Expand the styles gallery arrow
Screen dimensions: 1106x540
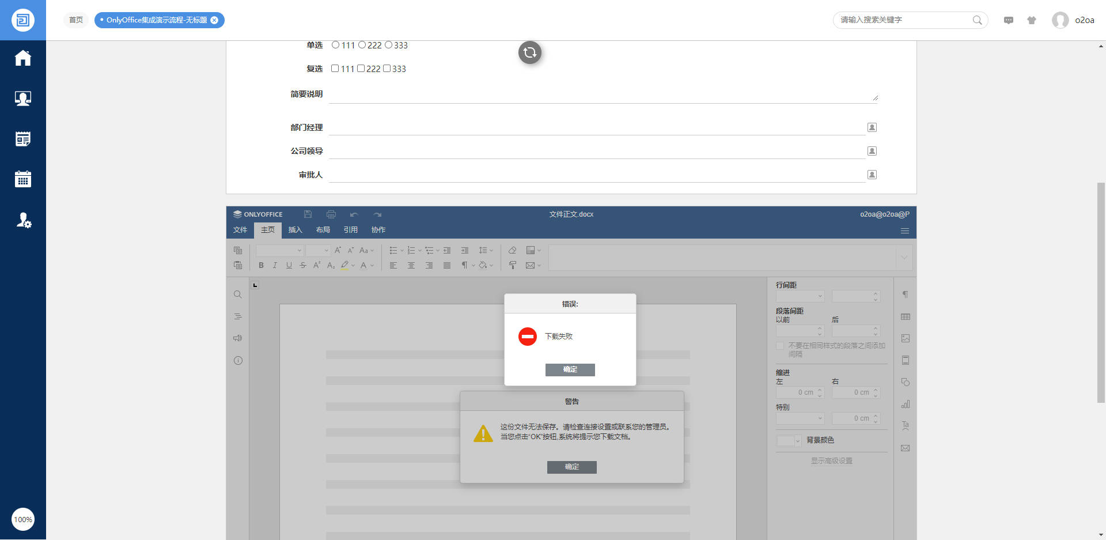(x=904, y=258)
